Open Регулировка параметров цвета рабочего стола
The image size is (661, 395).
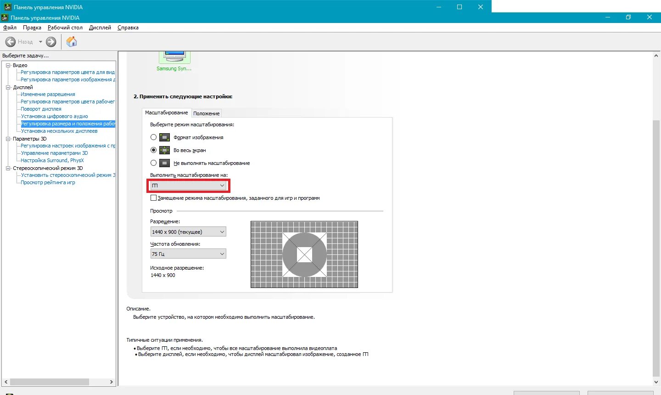click(x=67, y=102)
